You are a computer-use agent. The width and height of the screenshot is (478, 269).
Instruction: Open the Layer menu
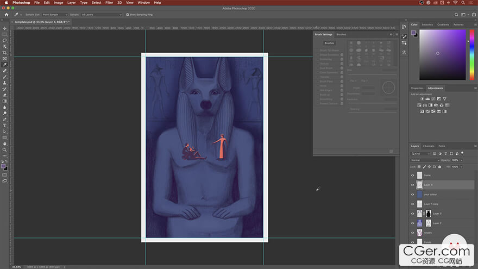coord(71,2)
